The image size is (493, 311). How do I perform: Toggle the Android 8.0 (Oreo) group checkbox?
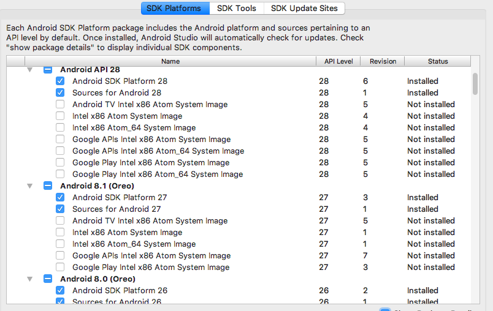[48, 279]
